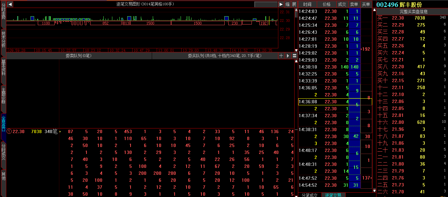This screenshot has width=448, height=197.
Task: Select the 买二 row at 22.29
Action: pyautogui.click(x=412, y=25)
